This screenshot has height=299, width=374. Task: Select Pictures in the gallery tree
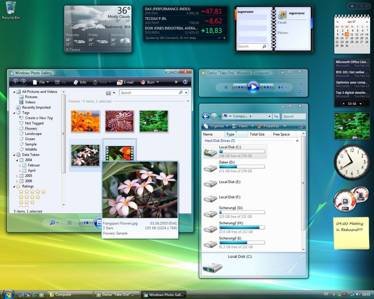coord(28,97)
